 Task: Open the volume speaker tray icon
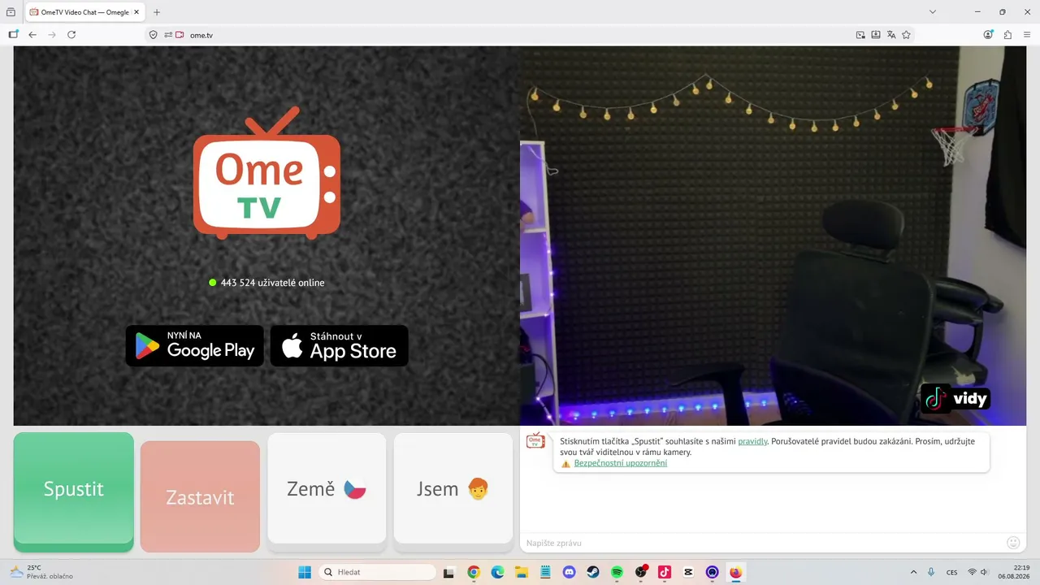984,572
